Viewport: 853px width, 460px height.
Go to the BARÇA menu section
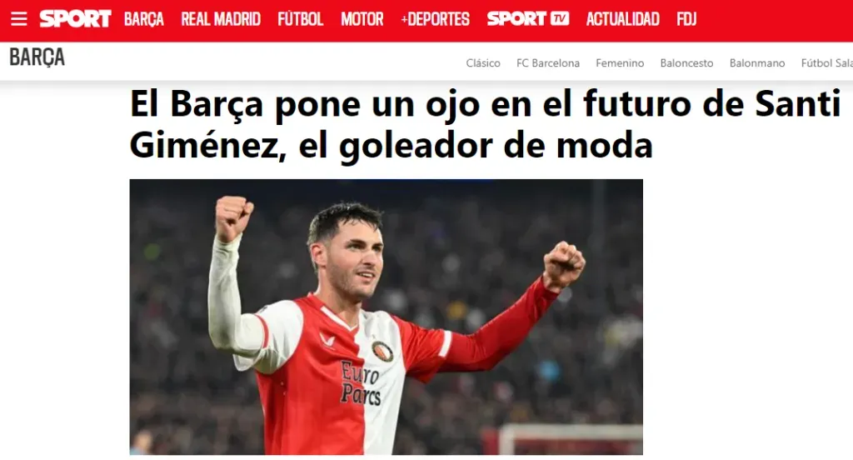click(x=143, y=19)
